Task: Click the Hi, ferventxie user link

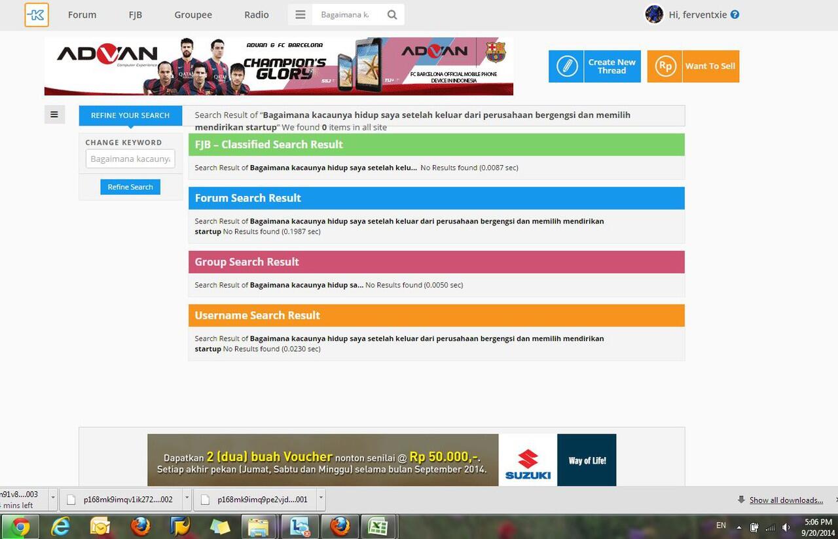Action: pos(698,14)
